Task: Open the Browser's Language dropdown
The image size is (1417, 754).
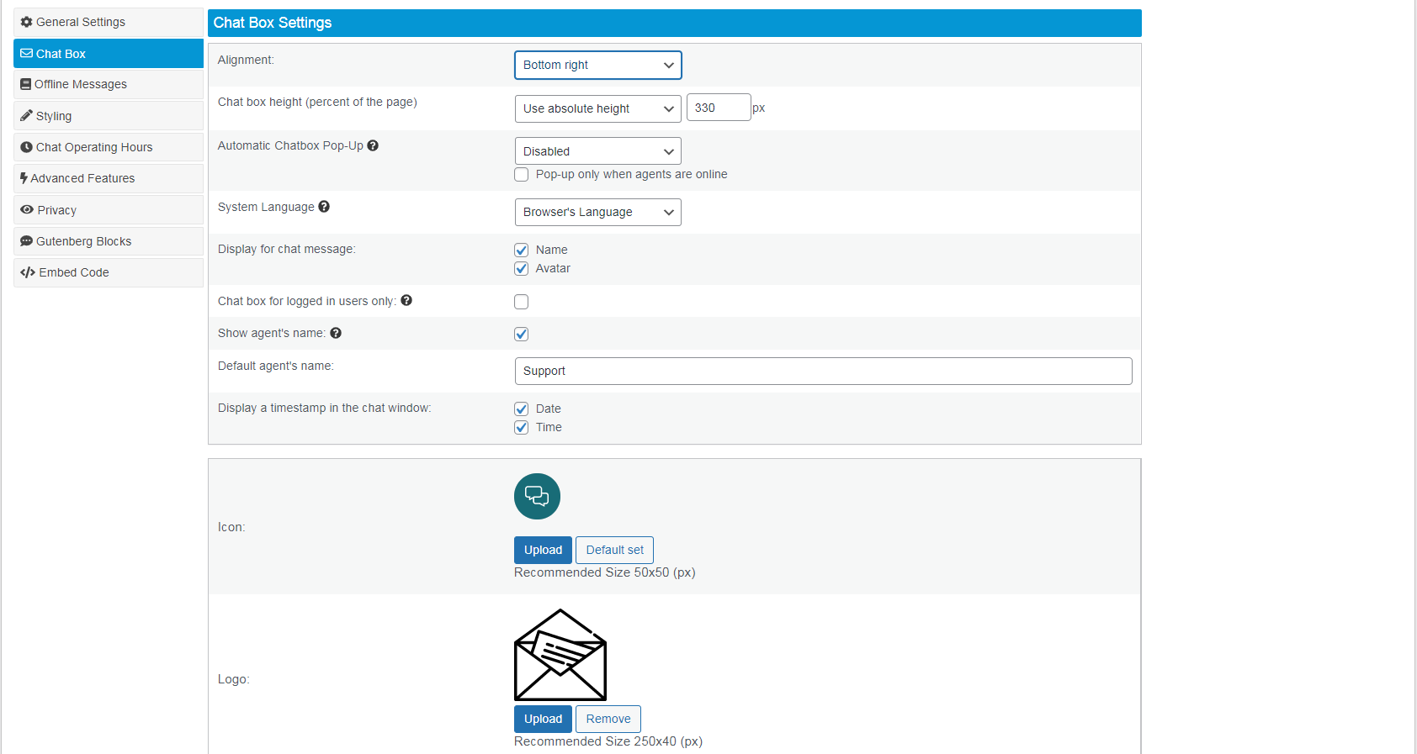Action: [x=597, y=212]
